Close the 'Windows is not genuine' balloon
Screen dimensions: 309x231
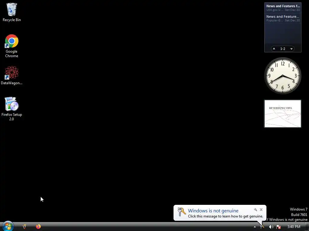(261, 210)
